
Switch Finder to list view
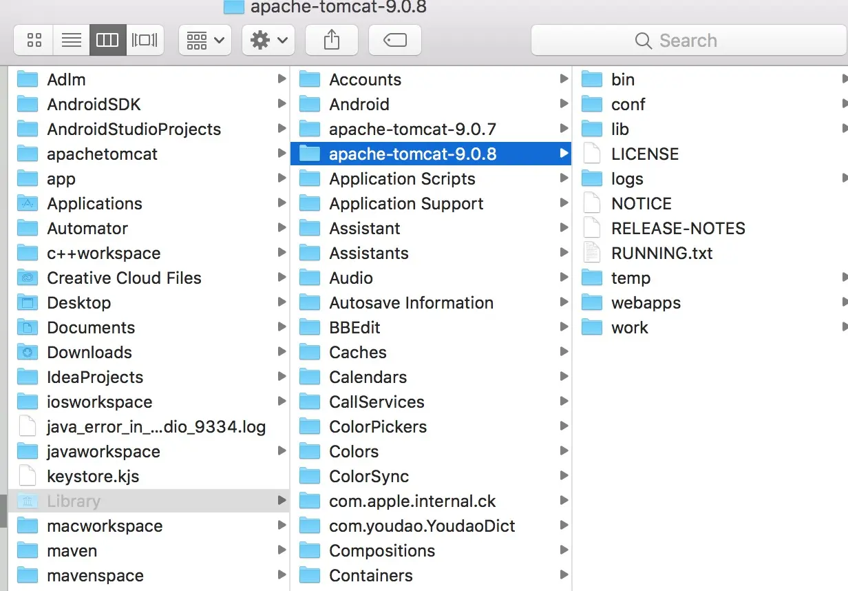tap(71, 40)
